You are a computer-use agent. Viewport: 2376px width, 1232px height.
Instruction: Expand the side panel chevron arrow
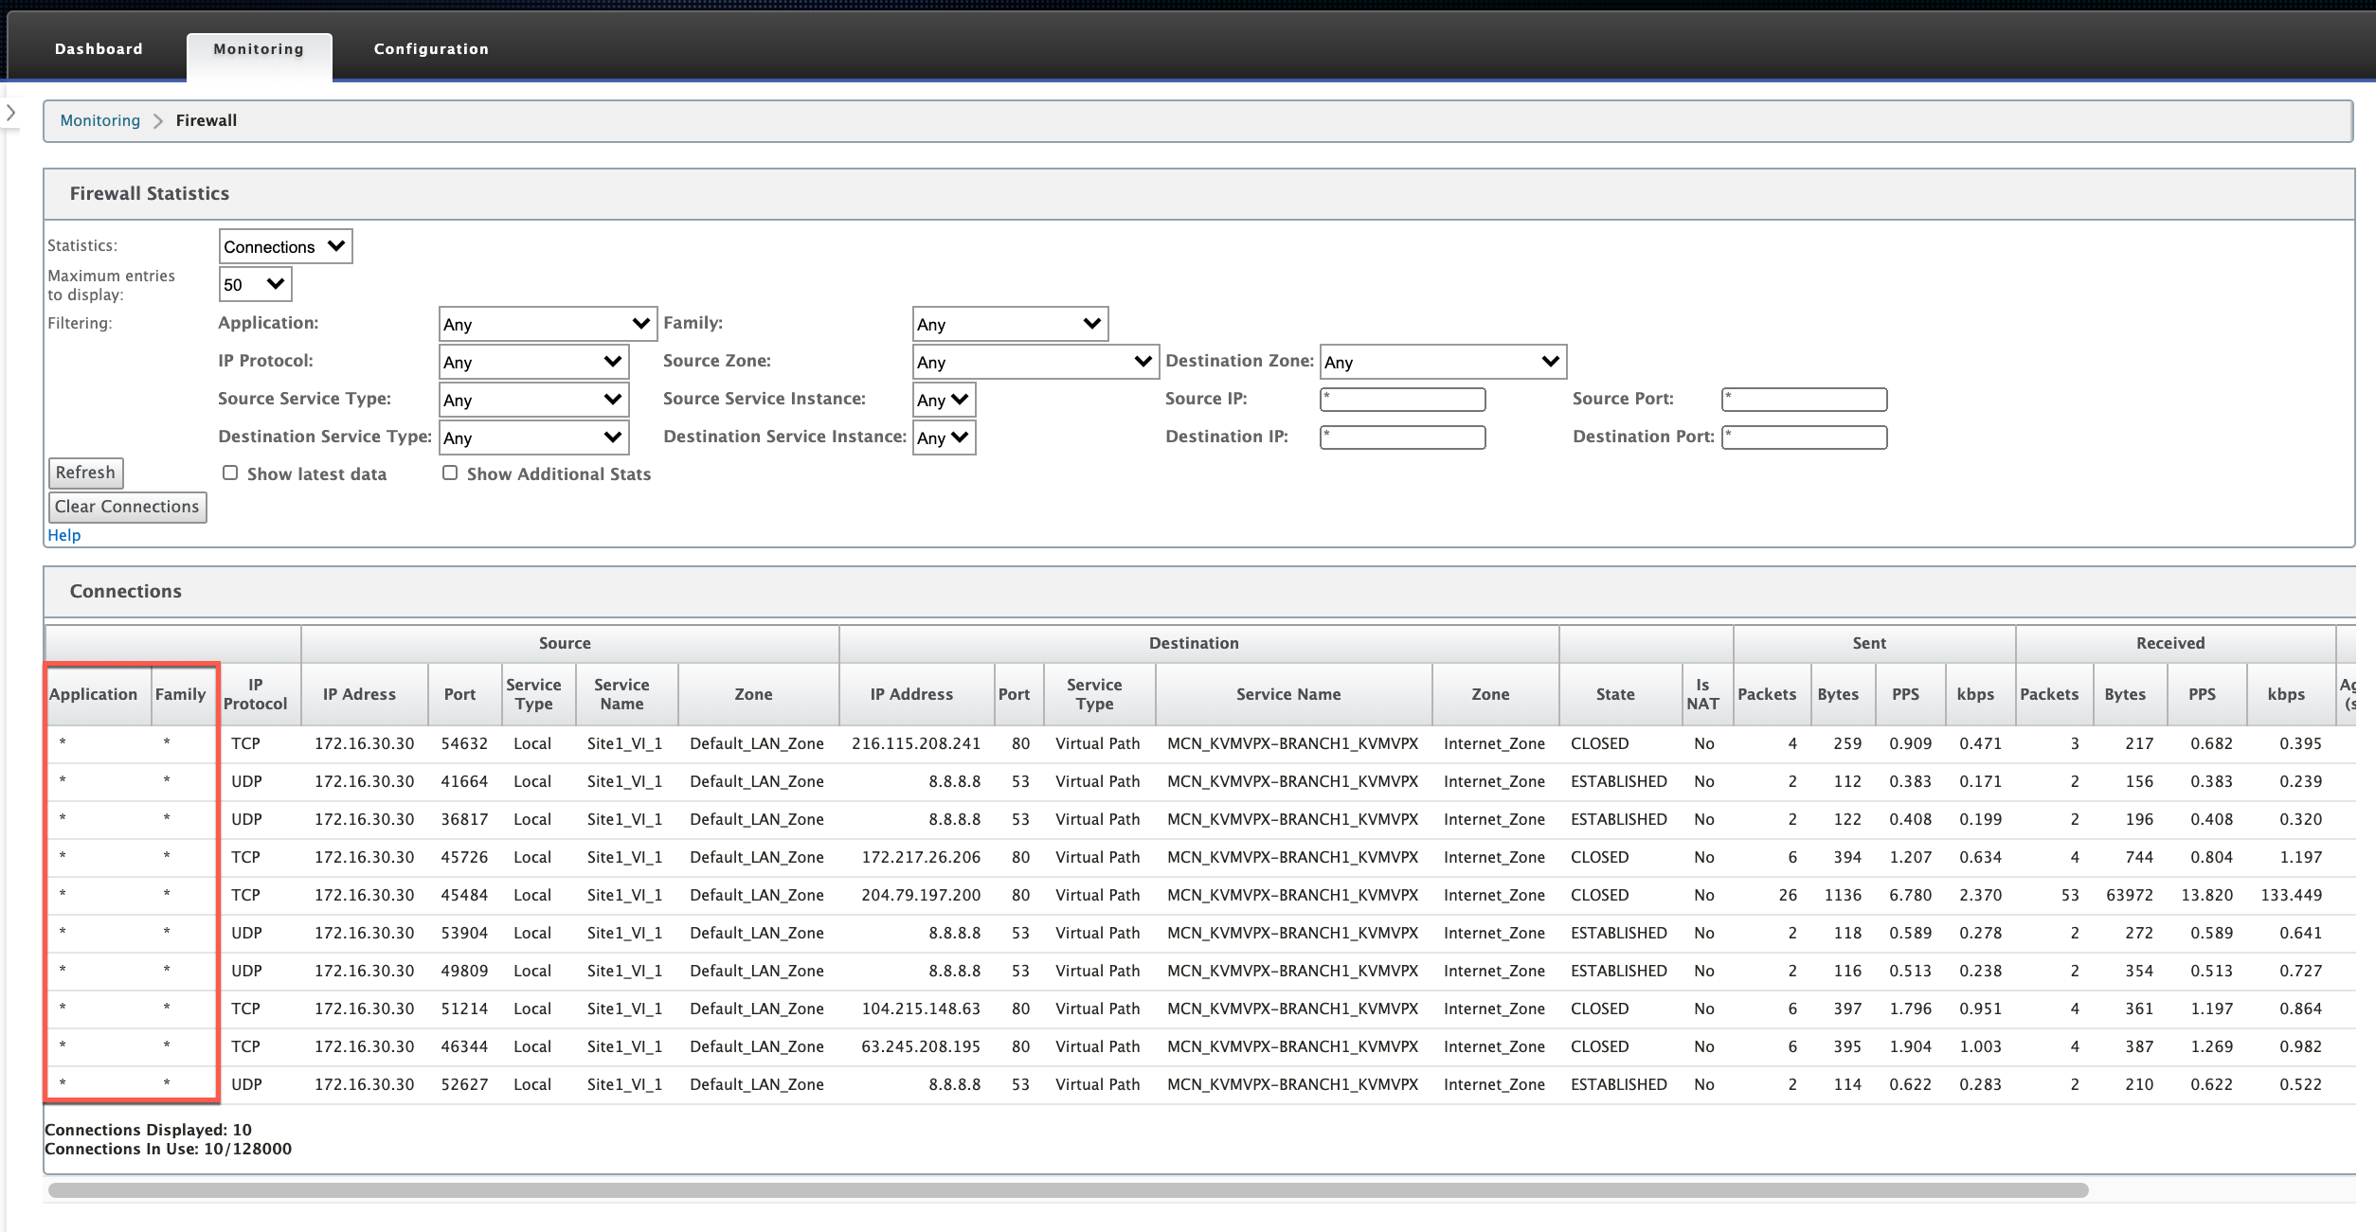point(10,113)
